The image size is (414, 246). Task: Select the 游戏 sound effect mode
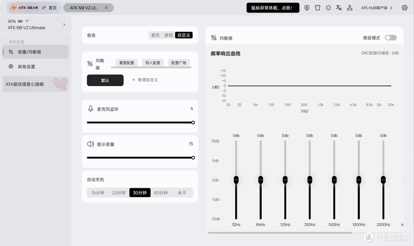(168, 35)
